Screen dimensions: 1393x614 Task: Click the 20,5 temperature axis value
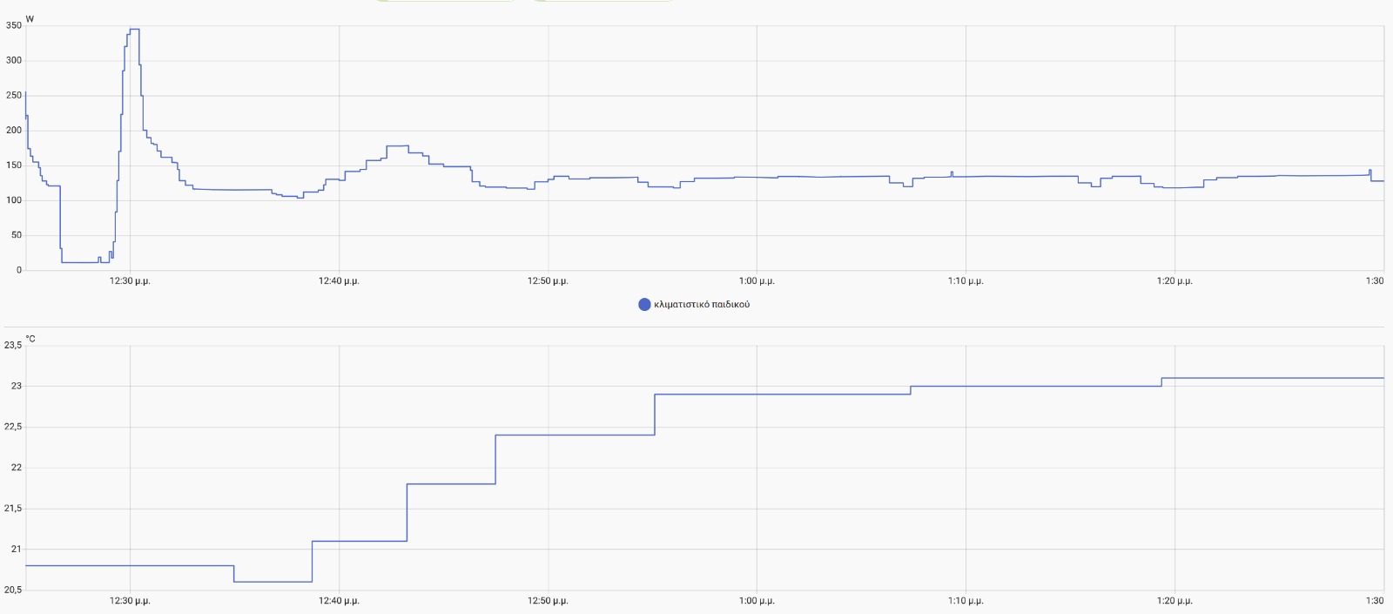click(x=13, y=590)
